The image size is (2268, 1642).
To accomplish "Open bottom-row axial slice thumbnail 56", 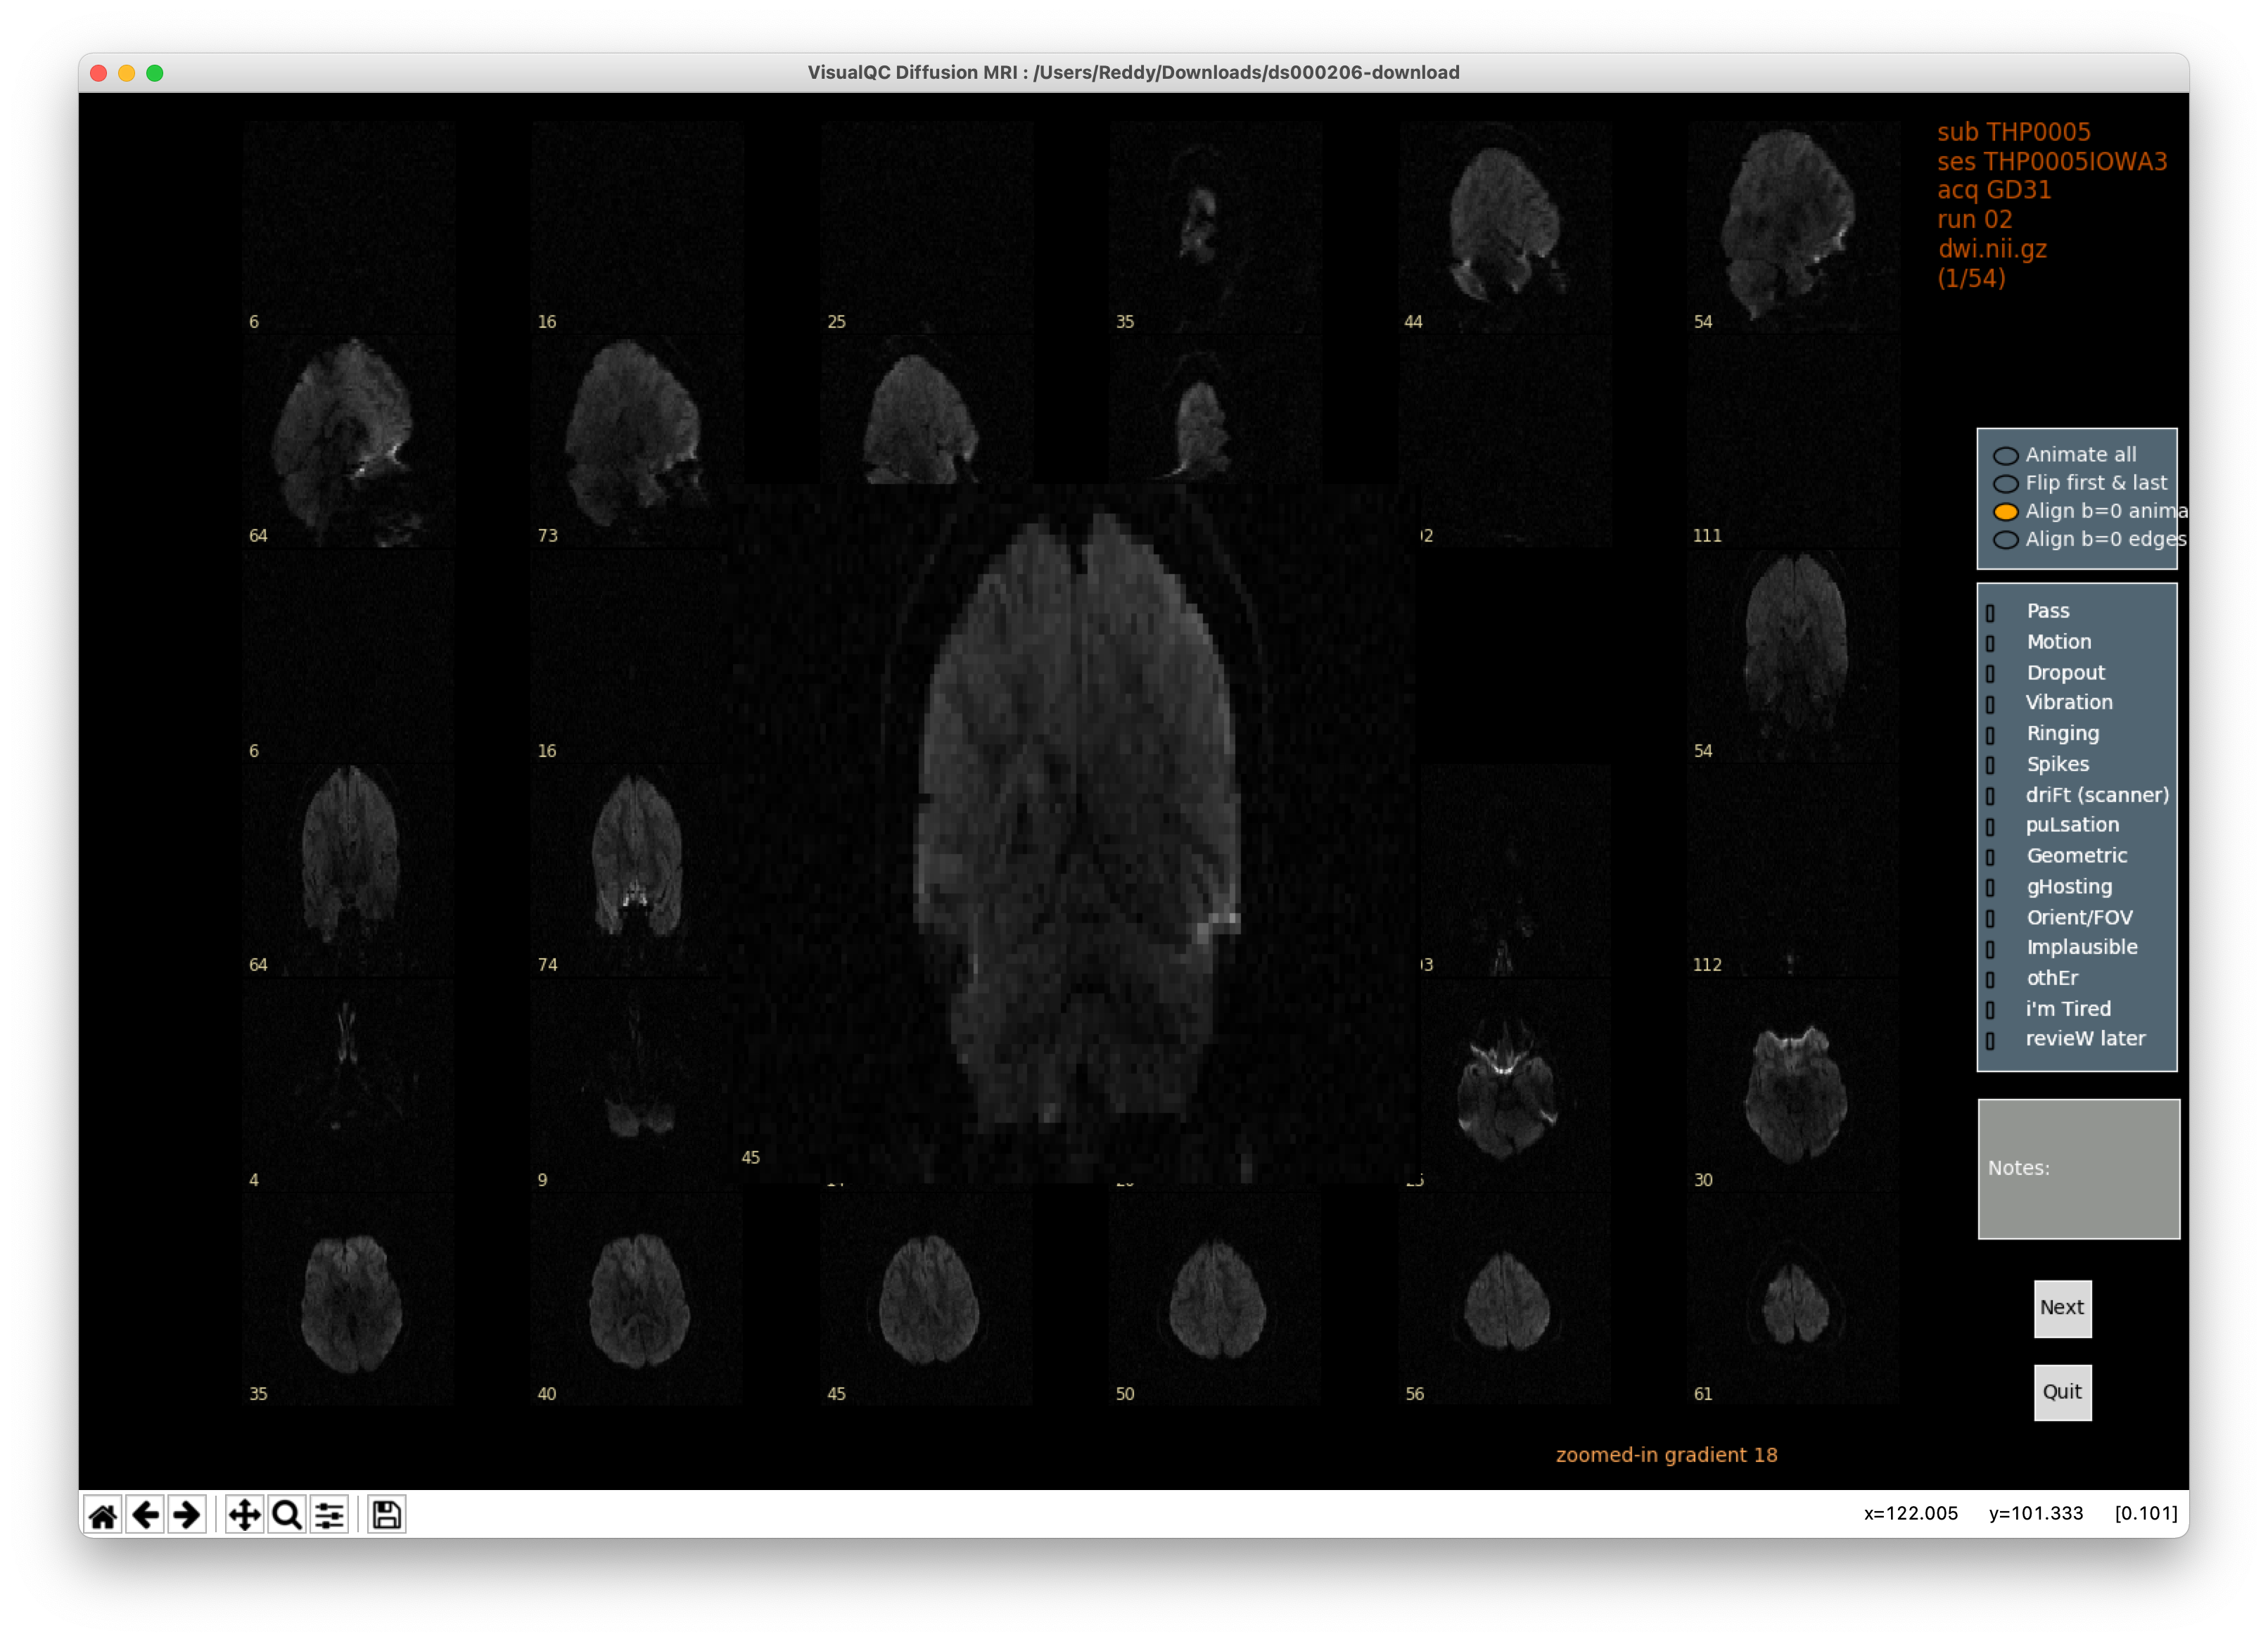I will 1505,1299.
